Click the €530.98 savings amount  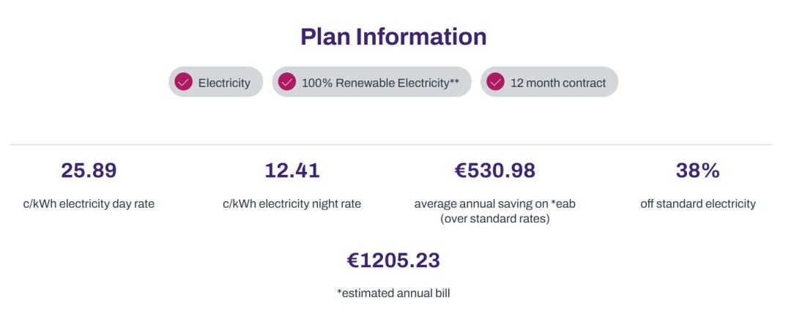(494, 171)
